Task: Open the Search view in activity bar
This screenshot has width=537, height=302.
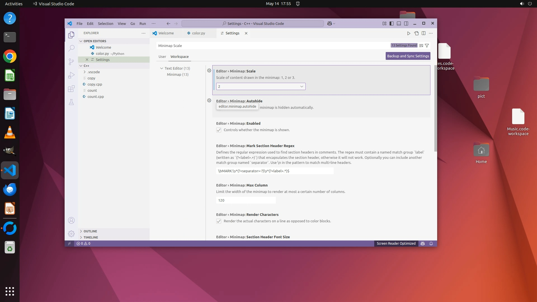Action: [71, 48]
